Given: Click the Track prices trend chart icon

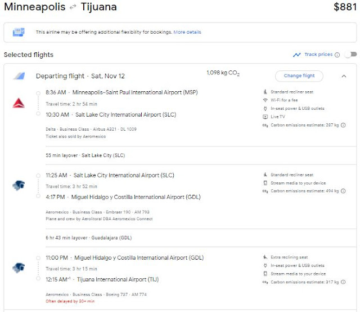Looking at the screenshot, I should click(x=297, y=55).
